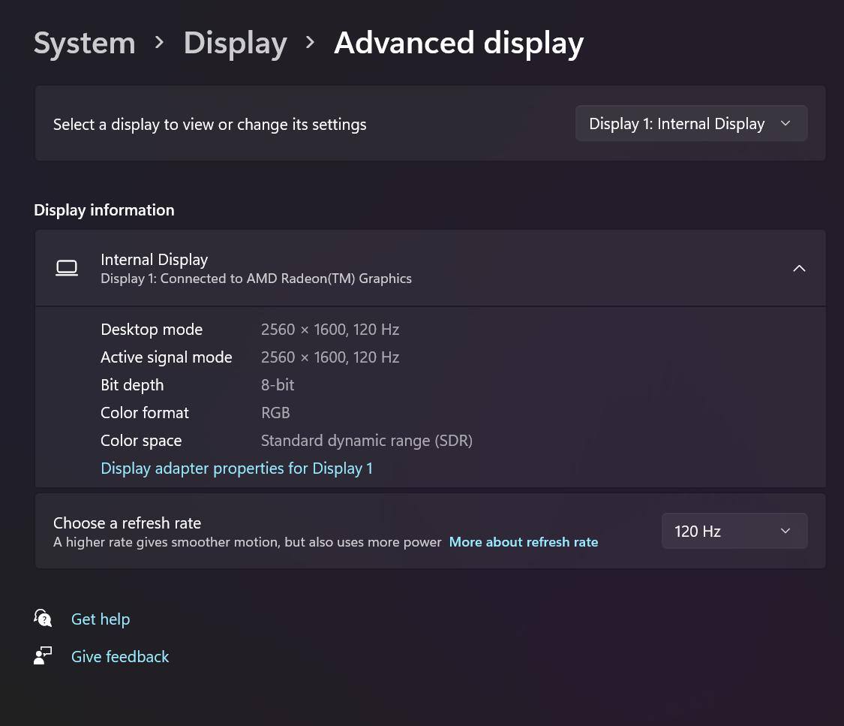Viewport: 844px width, 726px height.
Task: Click the Give feedback link
Action: [x=120, y=657]
